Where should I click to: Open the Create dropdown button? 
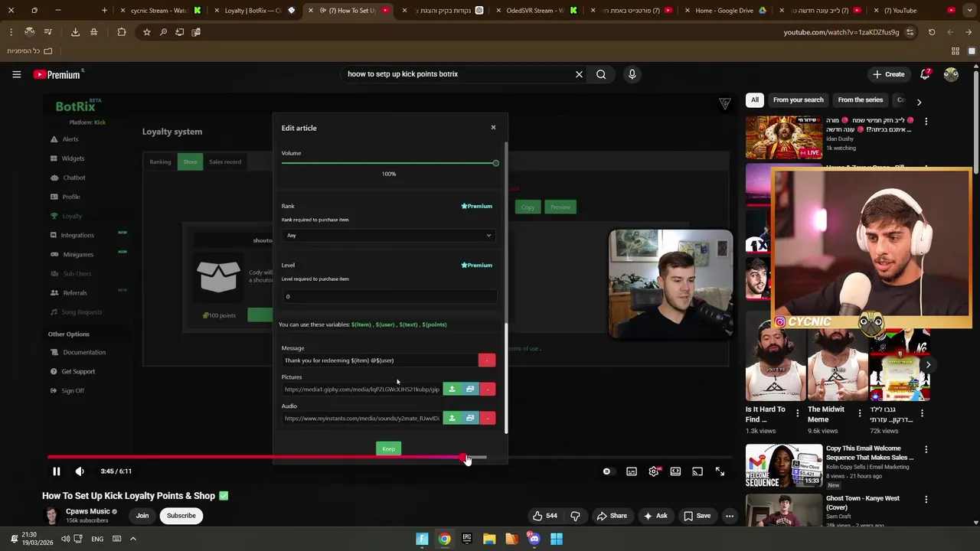889,74
